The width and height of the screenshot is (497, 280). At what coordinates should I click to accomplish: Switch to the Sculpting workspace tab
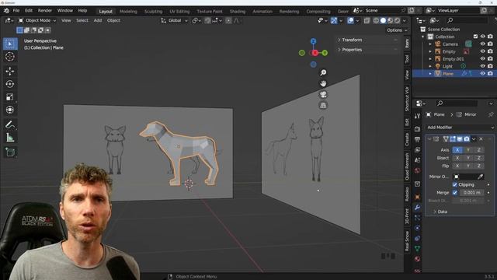coord(153,11)
